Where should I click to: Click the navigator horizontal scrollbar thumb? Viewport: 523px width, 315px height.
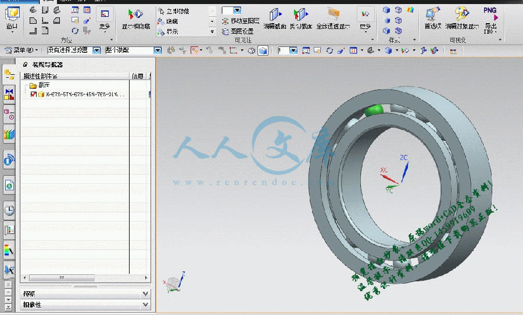(x=62, y=277)
